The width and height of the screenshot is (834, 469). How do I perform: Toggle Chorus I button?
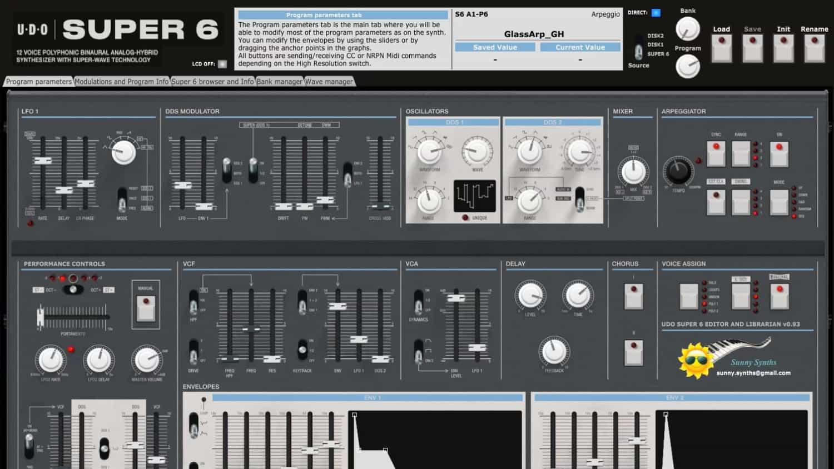[633, 296]
